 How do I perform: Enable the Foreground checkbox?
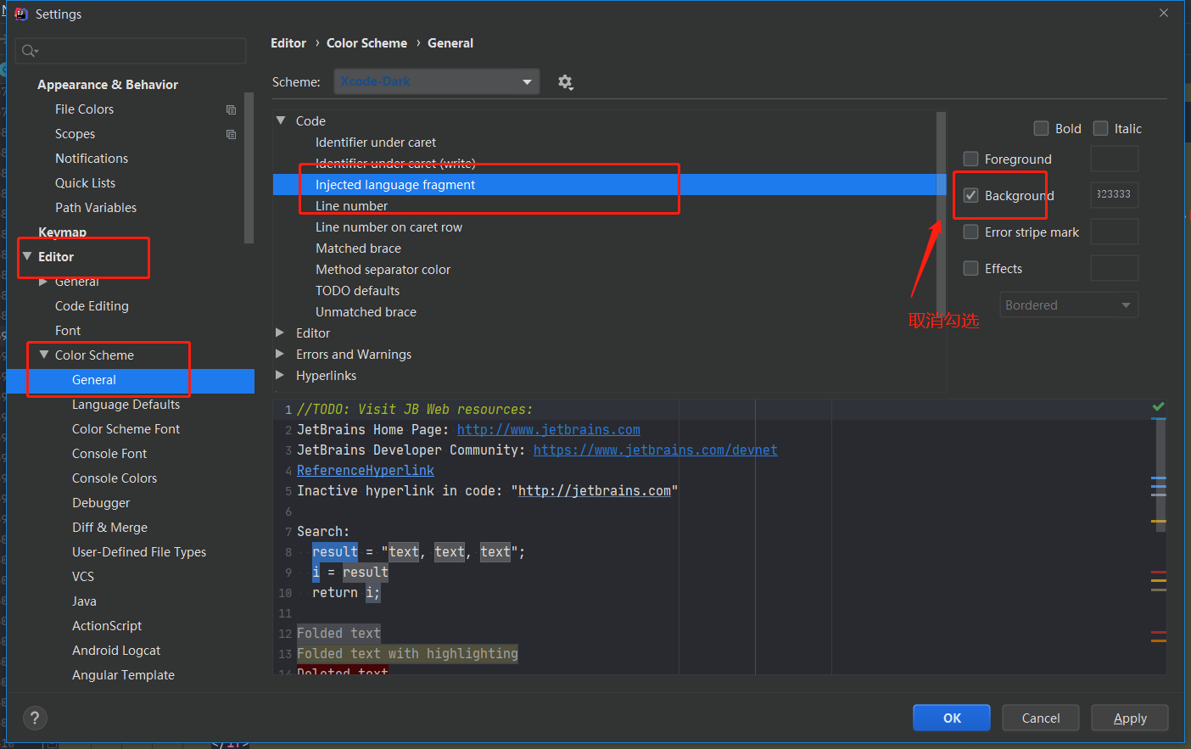971,159
